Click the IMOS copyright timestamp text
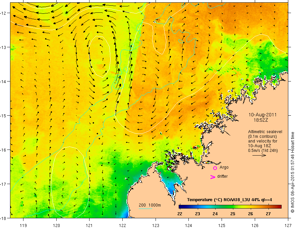This screenshot has height=228, width=295. pyautogui.click(x=292, y=172)
